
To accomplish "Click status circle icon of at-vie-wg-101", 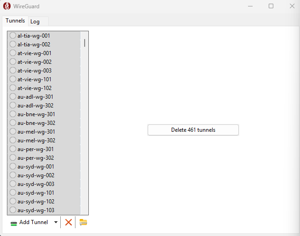I will coord(13,79).
